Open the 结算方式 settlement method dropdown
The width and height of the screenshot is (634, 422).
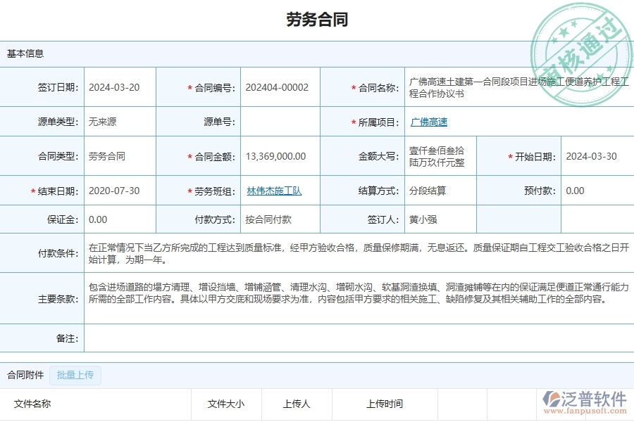click(437, 191)
